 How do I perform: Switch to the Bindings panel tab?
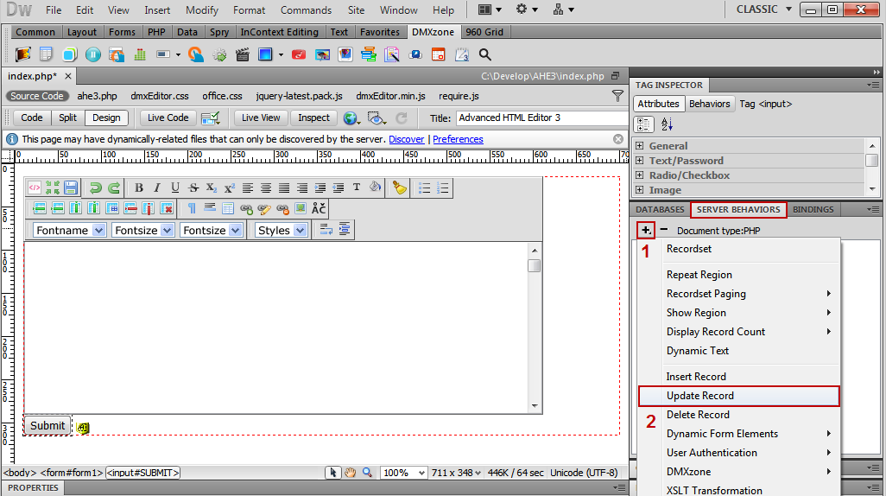tap(813, 209)
